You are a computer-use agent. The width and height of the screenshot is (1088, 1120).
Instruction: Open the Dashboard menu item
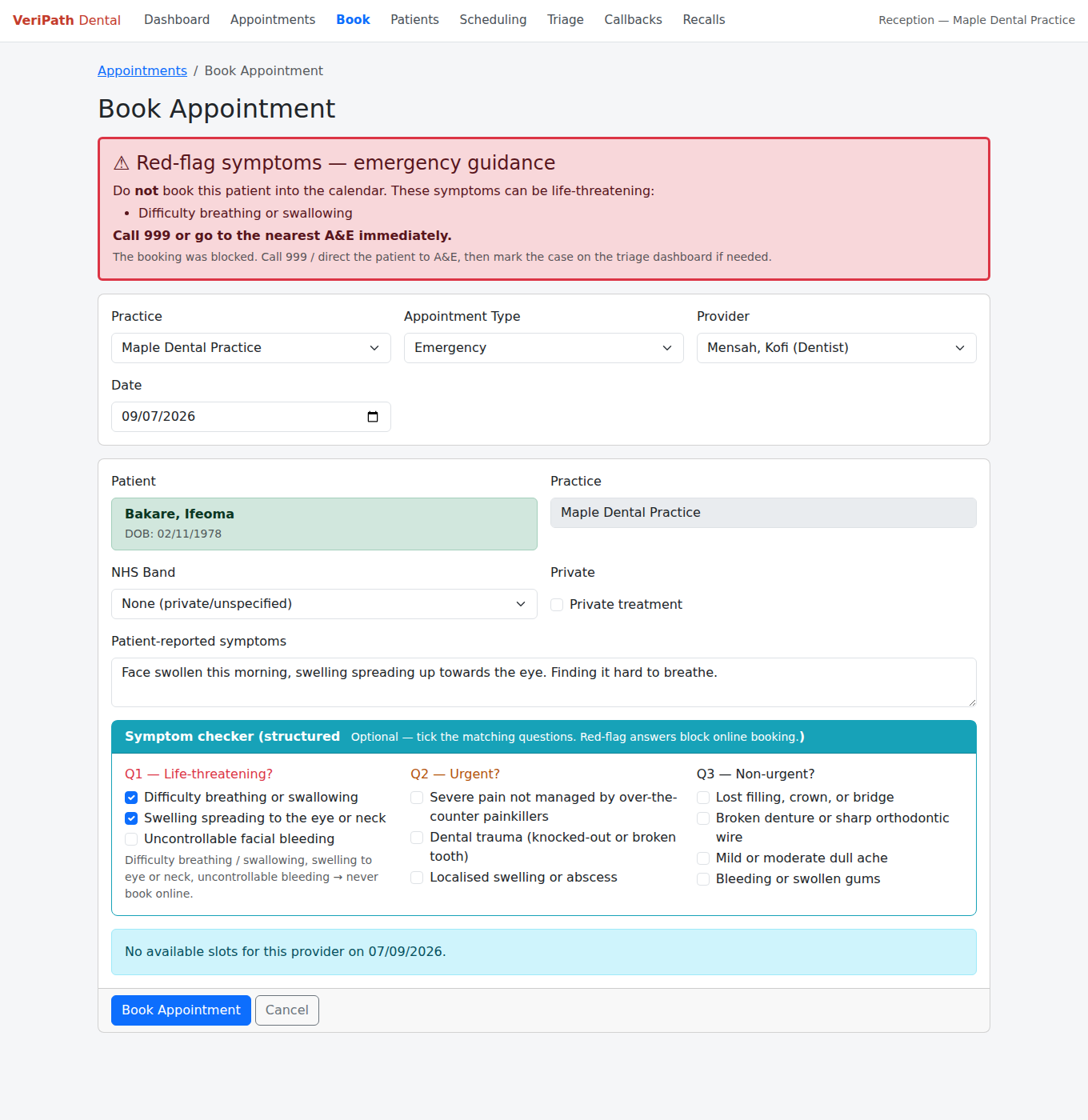[x=177, y=20]
